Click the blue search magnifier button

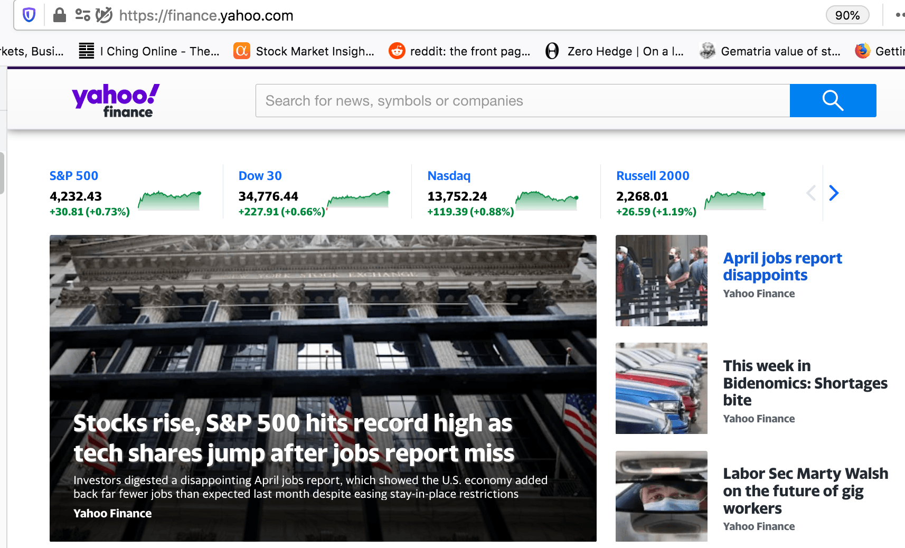833,100
